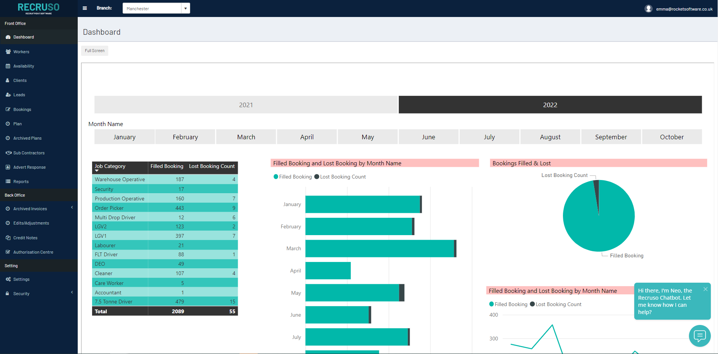Click the Full Screen button

[95, 51]
